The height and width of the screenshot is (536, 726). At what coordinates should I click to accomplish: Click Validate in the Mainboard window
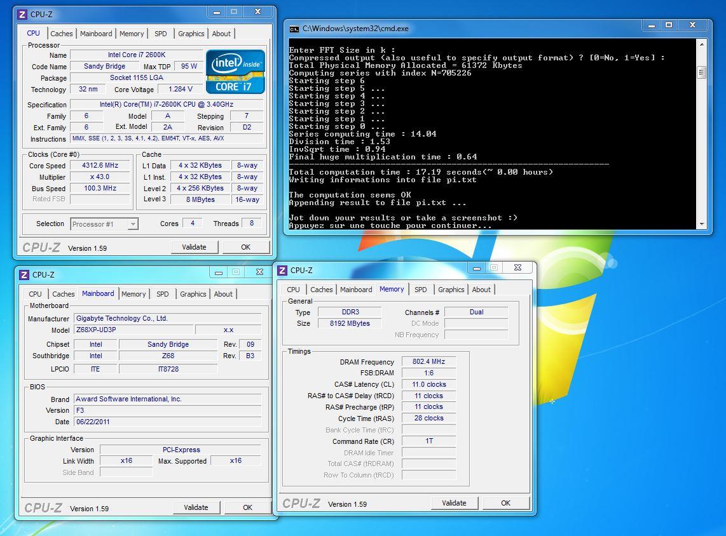click(x=196, y=508)
